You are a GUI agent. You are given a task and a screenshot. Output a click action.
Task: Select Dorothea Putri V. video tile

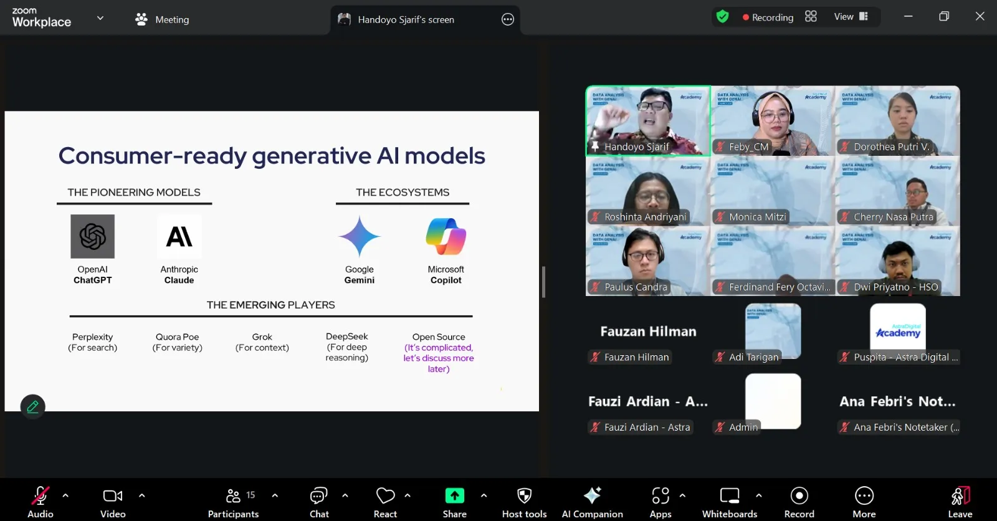[x=898, y=120]
